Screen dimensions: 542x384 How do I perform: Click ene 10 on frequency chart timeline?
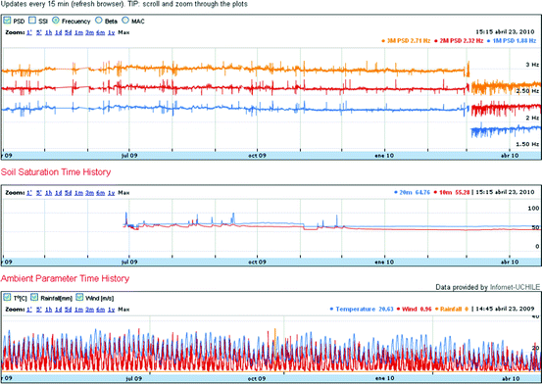point(384,156)
